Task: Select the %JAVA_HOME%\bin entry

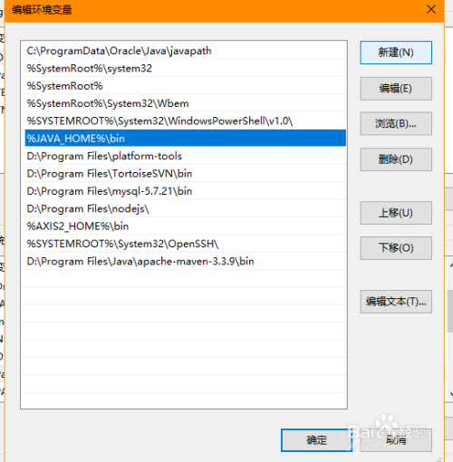Action: (186, 139)
